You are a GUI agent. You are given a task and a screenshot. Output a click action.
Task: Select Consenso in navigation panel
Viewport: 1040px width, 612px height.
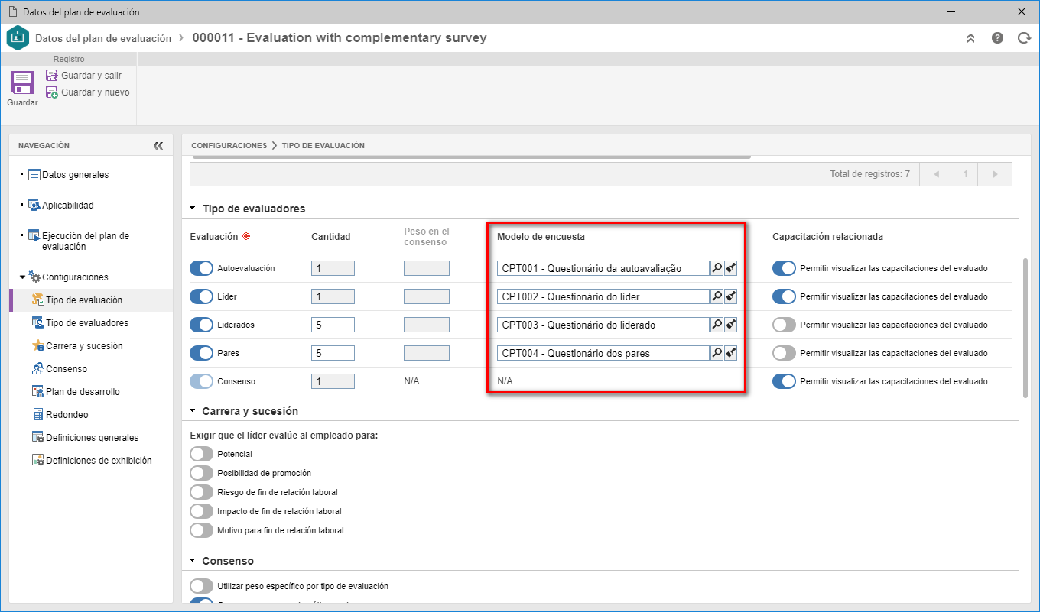(x=59, y=369)
